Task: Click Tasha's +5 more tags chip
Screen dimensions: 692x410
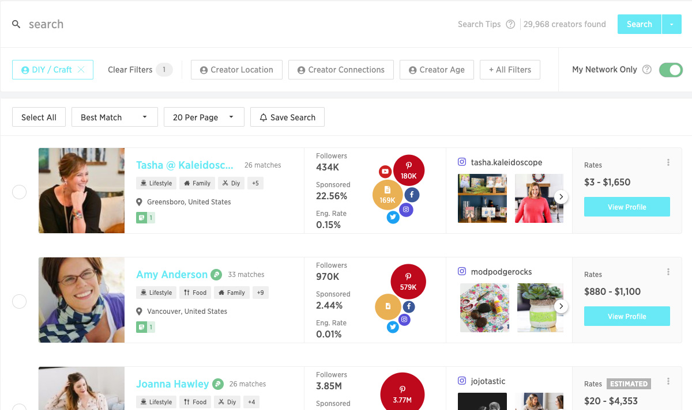Action: point(255,183)
